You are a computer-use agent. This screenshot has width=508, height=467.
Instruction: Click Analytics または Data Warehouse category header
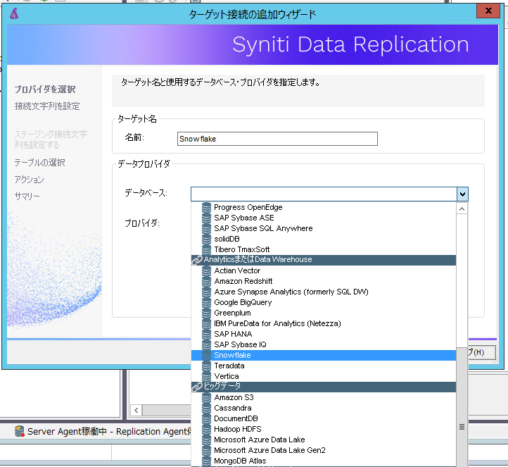(324, 260)
